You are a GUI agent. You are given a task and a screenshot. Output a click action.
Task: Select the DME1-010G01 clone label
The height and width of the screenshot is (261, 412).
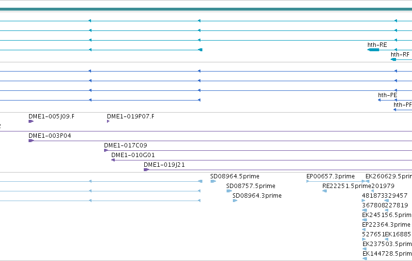pos(133,155)
